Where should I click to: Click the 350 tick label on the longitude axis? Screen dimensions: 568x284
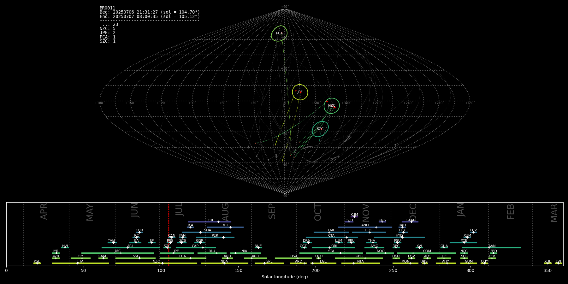[x=547, y=271]
